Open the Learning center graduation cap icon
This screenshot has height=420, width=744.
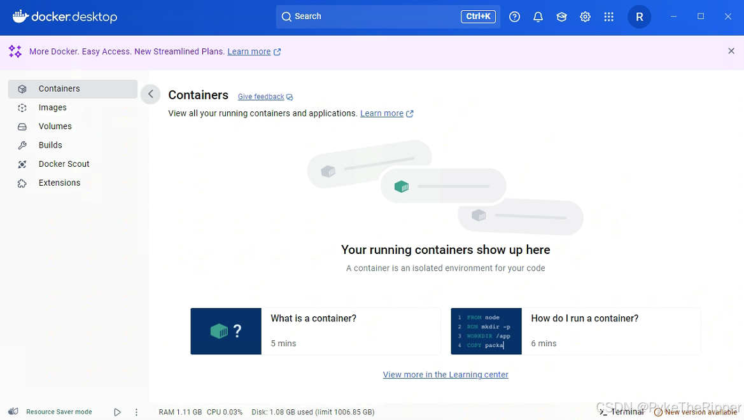pos(562,17)
